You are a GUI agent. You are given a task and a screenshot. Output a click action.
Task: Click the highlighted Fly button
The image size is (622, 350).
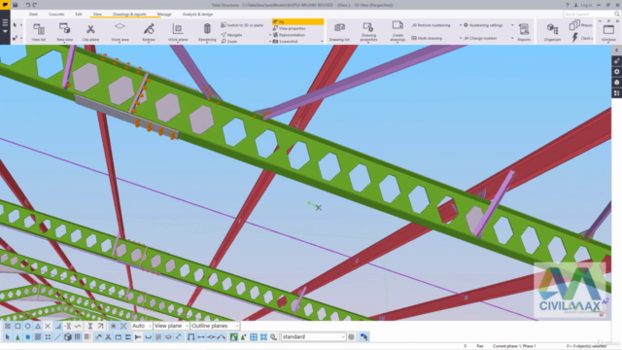pos(298,21)
